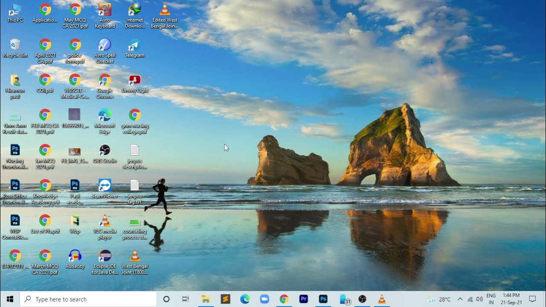The image size is (546, 307).
Task: Switch to OBS Studio on taskbar
Action: (x=363, y=299)
